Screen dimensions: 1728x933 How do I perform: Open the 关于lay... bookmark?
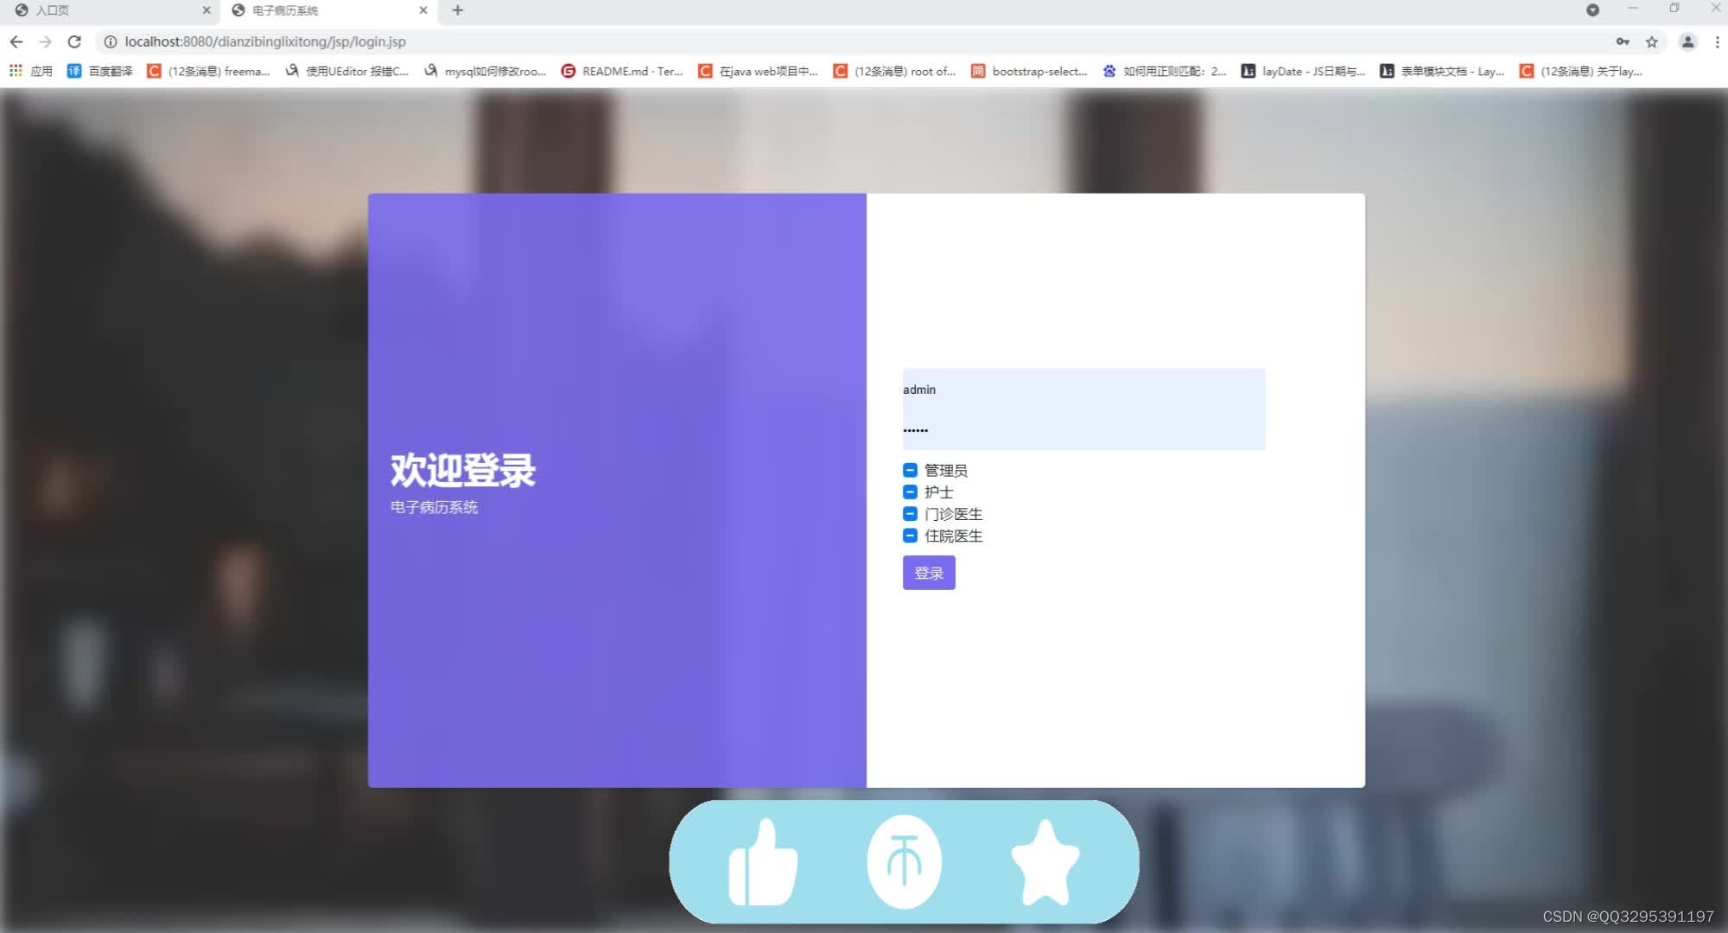pyautogui.click(x=1581, y=71)
